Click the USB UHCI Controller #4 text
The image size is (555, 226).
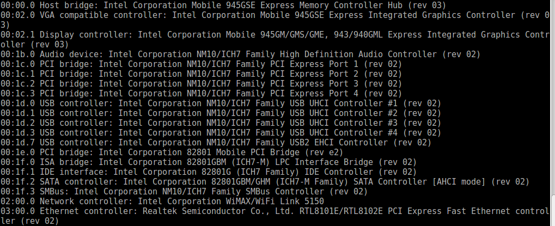pyautogui.click(x=221, y=133)
